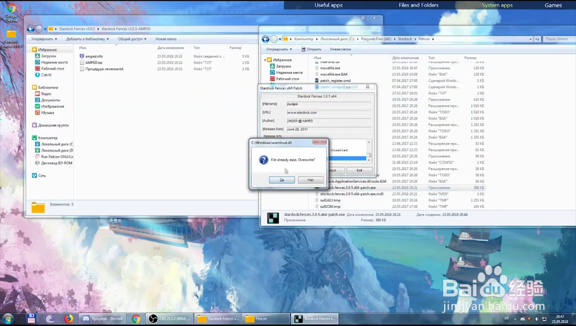Open Google Chrome desktop shortcut

pyautogui.click(x=11, y=12)
